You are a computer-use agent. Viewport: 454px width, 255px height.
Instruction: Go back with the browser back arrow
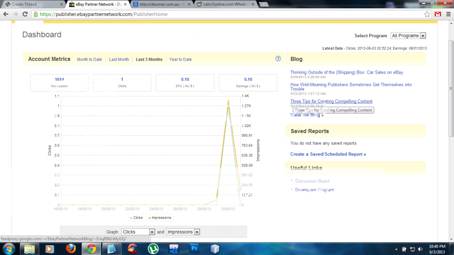[5, 14]
